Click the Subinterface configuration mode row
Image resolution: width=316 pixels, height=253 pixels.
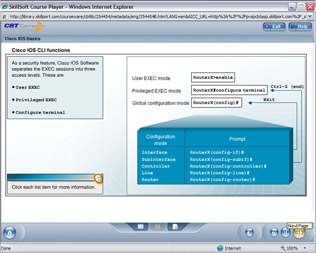tap(159, 159)
